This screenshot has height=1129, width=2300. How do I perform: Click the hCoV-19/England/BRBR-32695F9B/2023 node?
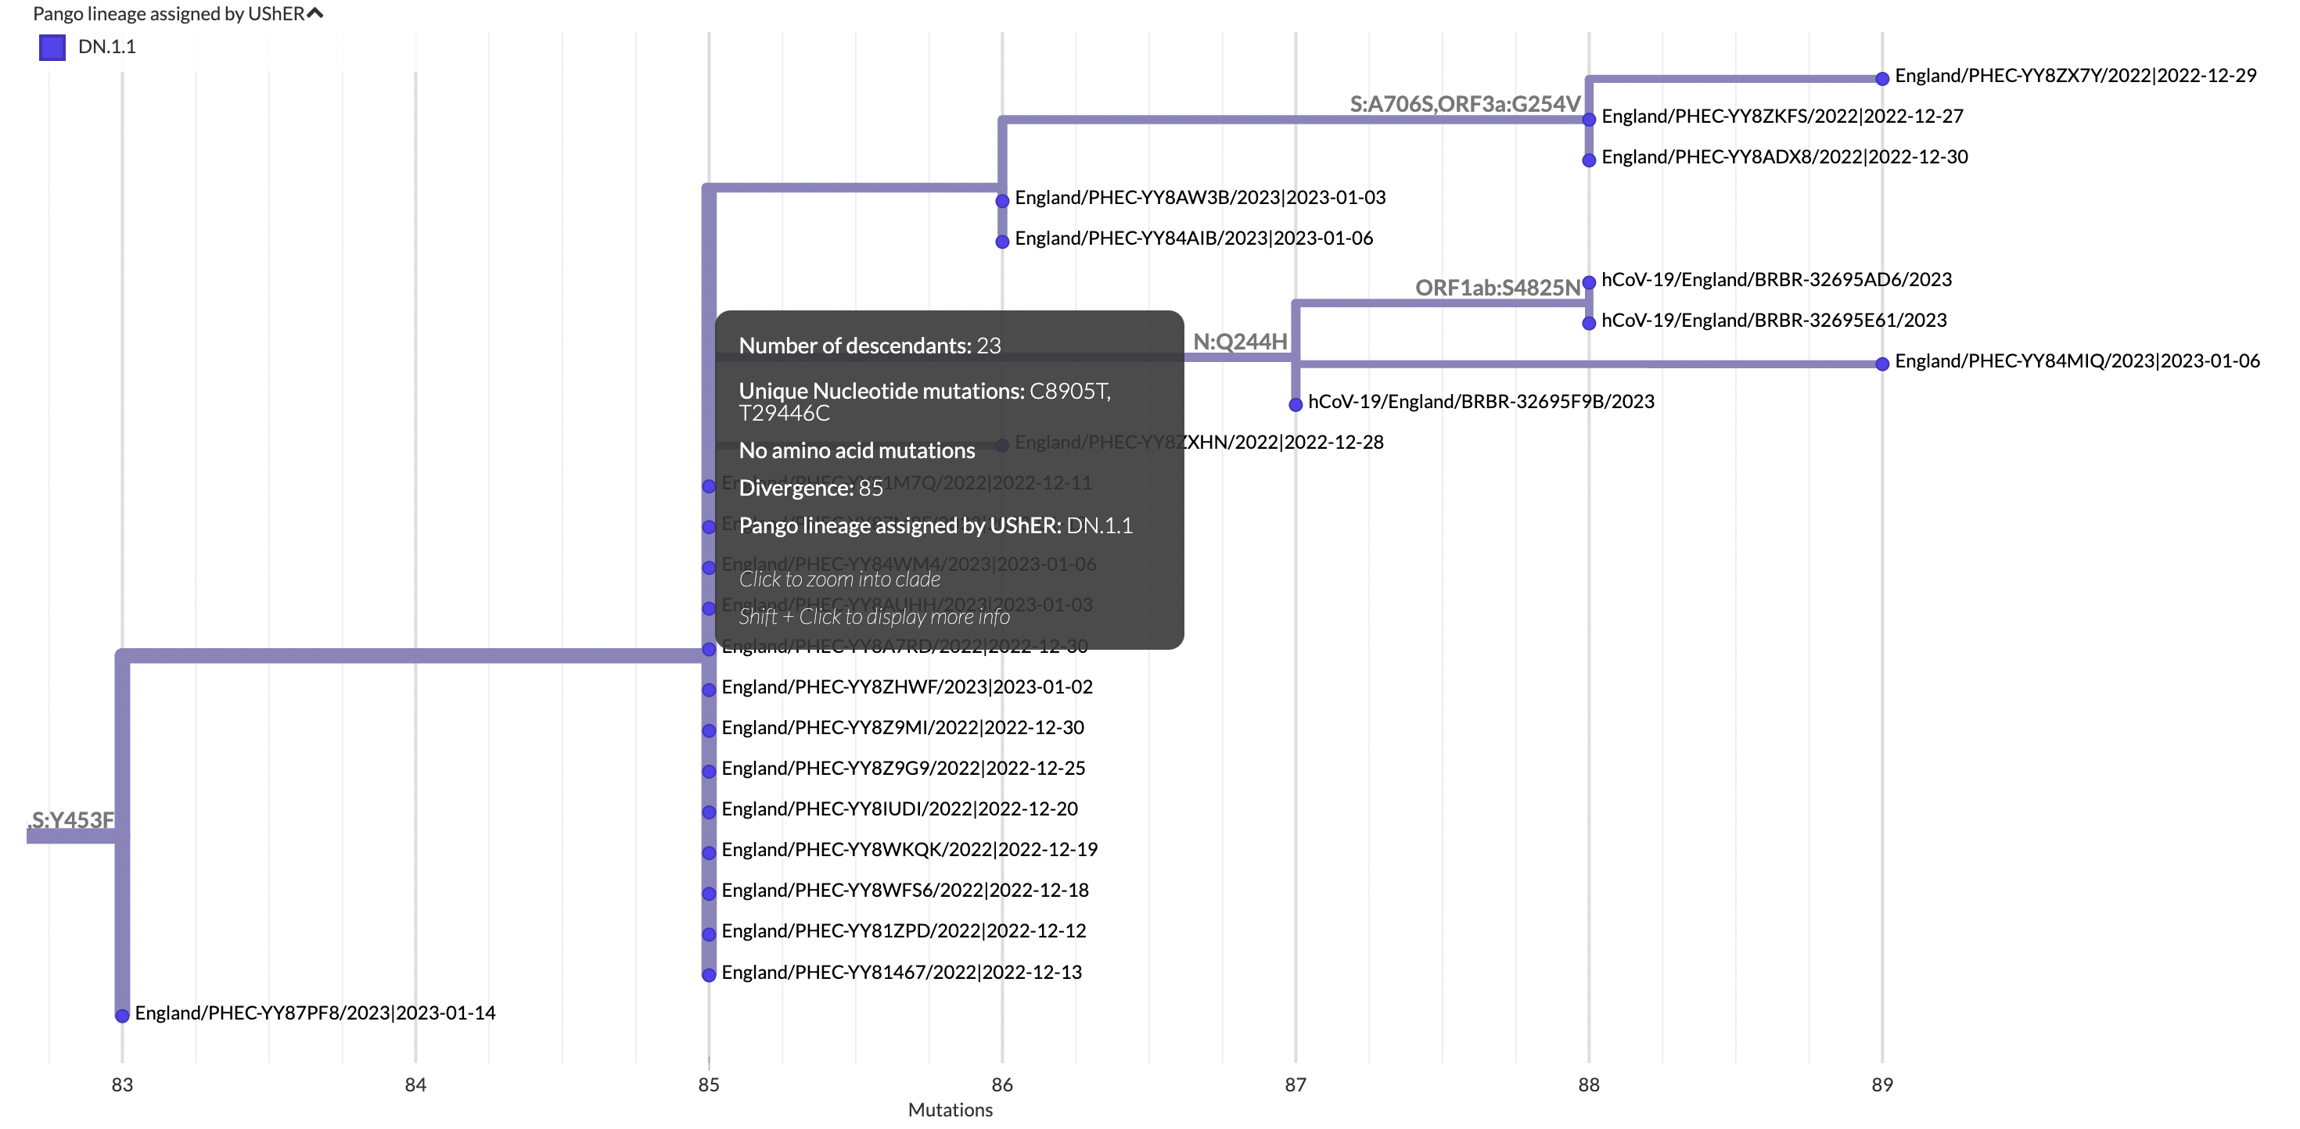(1296, 403)
